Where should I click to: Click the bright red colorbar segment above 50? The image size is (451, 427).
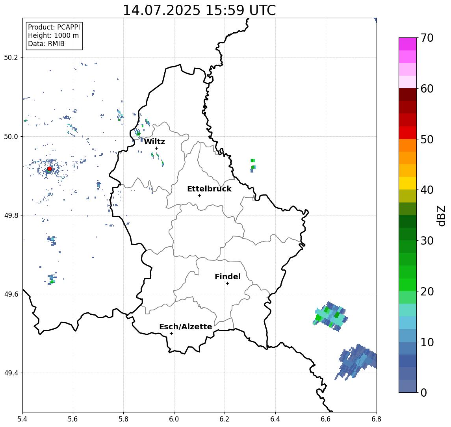408,133
